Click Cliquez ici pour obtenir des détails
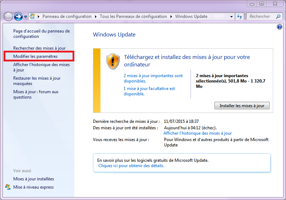Viewport: 286px width, 200px height. pyautogui.click(x=131, y=166)
